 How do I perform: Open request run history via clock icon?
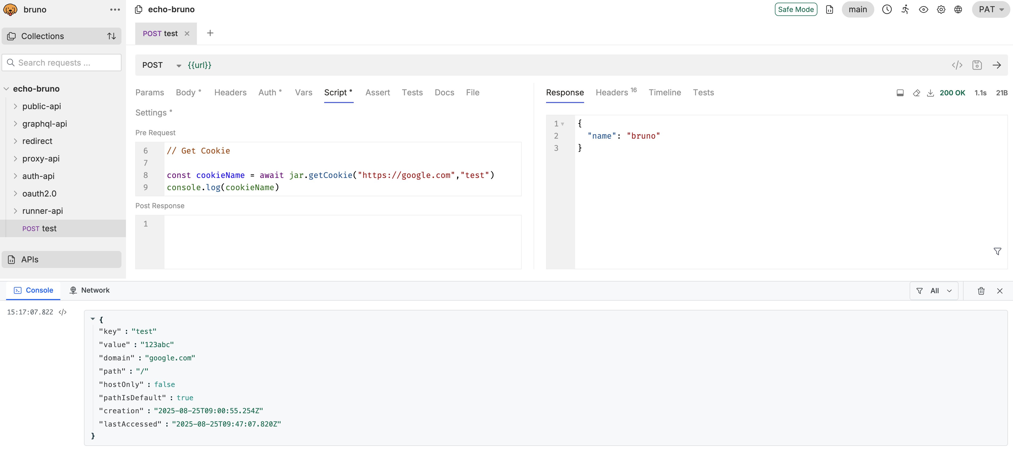pyautogui.click(x=887, y=9)
